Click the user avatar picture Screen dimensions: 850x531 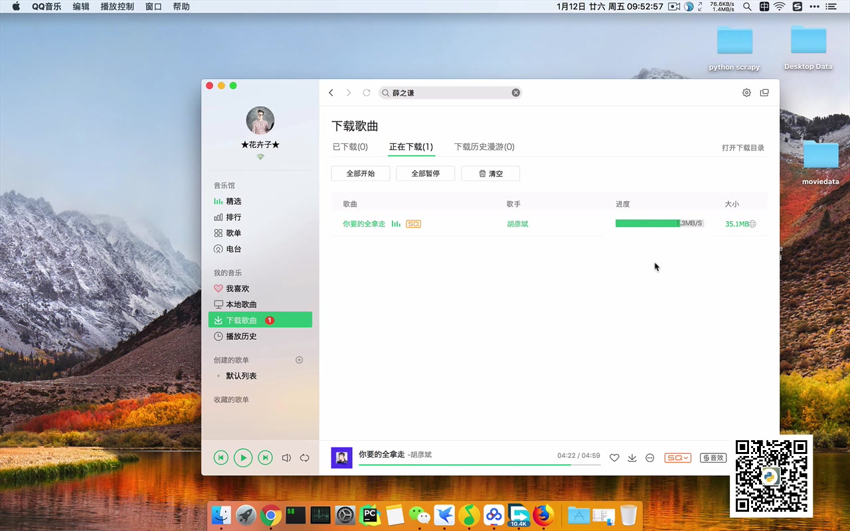click(260, 120)
